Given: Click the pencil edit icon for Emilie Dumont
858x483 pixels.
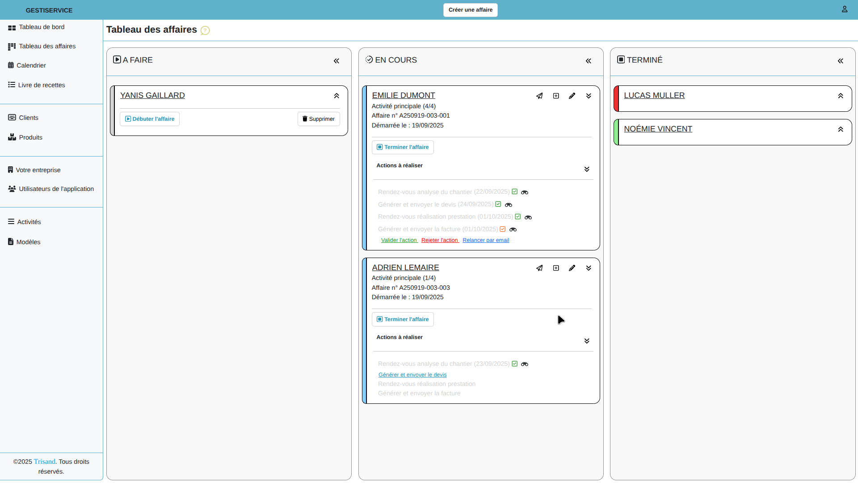Looking at the screenshot, I should click(572, 96).
